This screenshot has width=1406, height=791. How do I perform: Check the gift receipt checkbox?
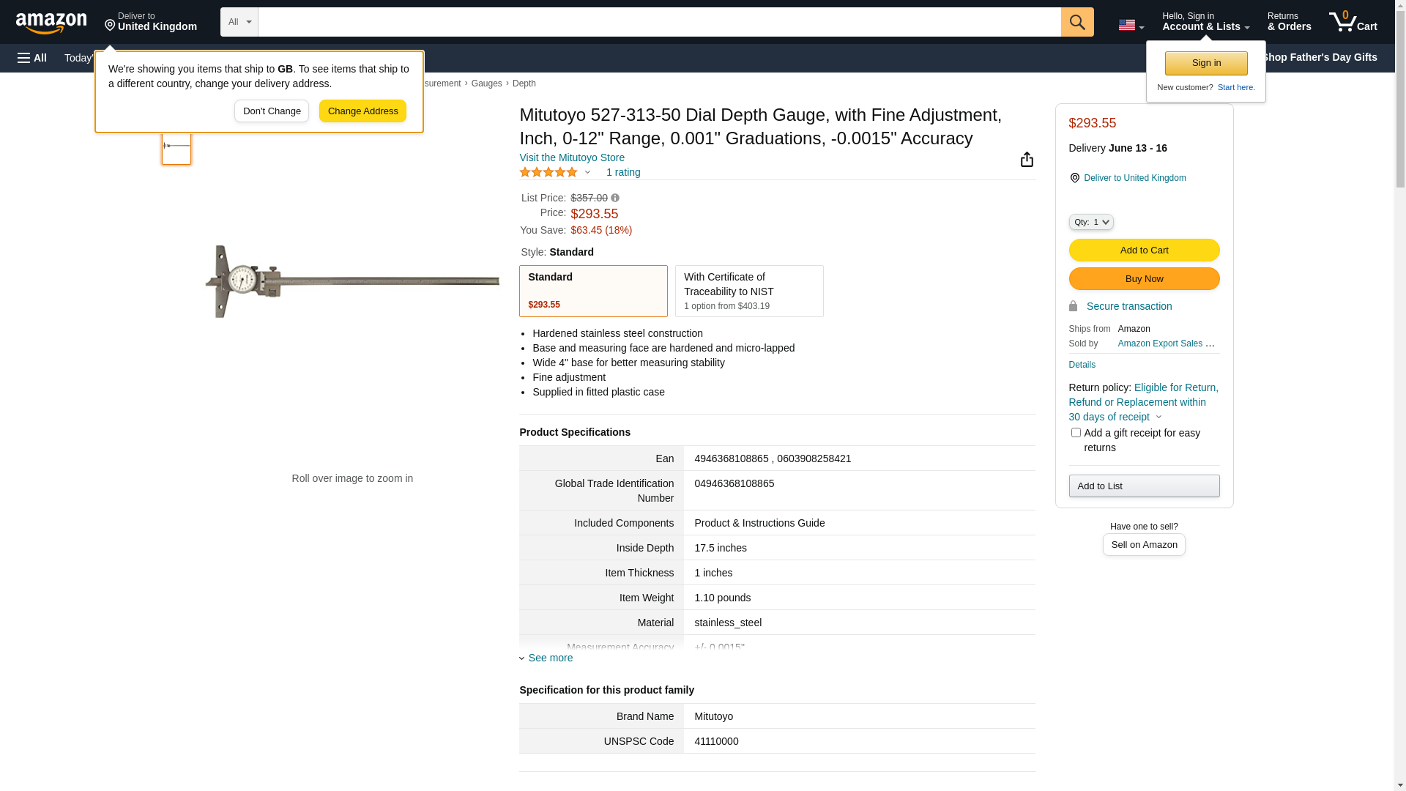coord(1076,433)
